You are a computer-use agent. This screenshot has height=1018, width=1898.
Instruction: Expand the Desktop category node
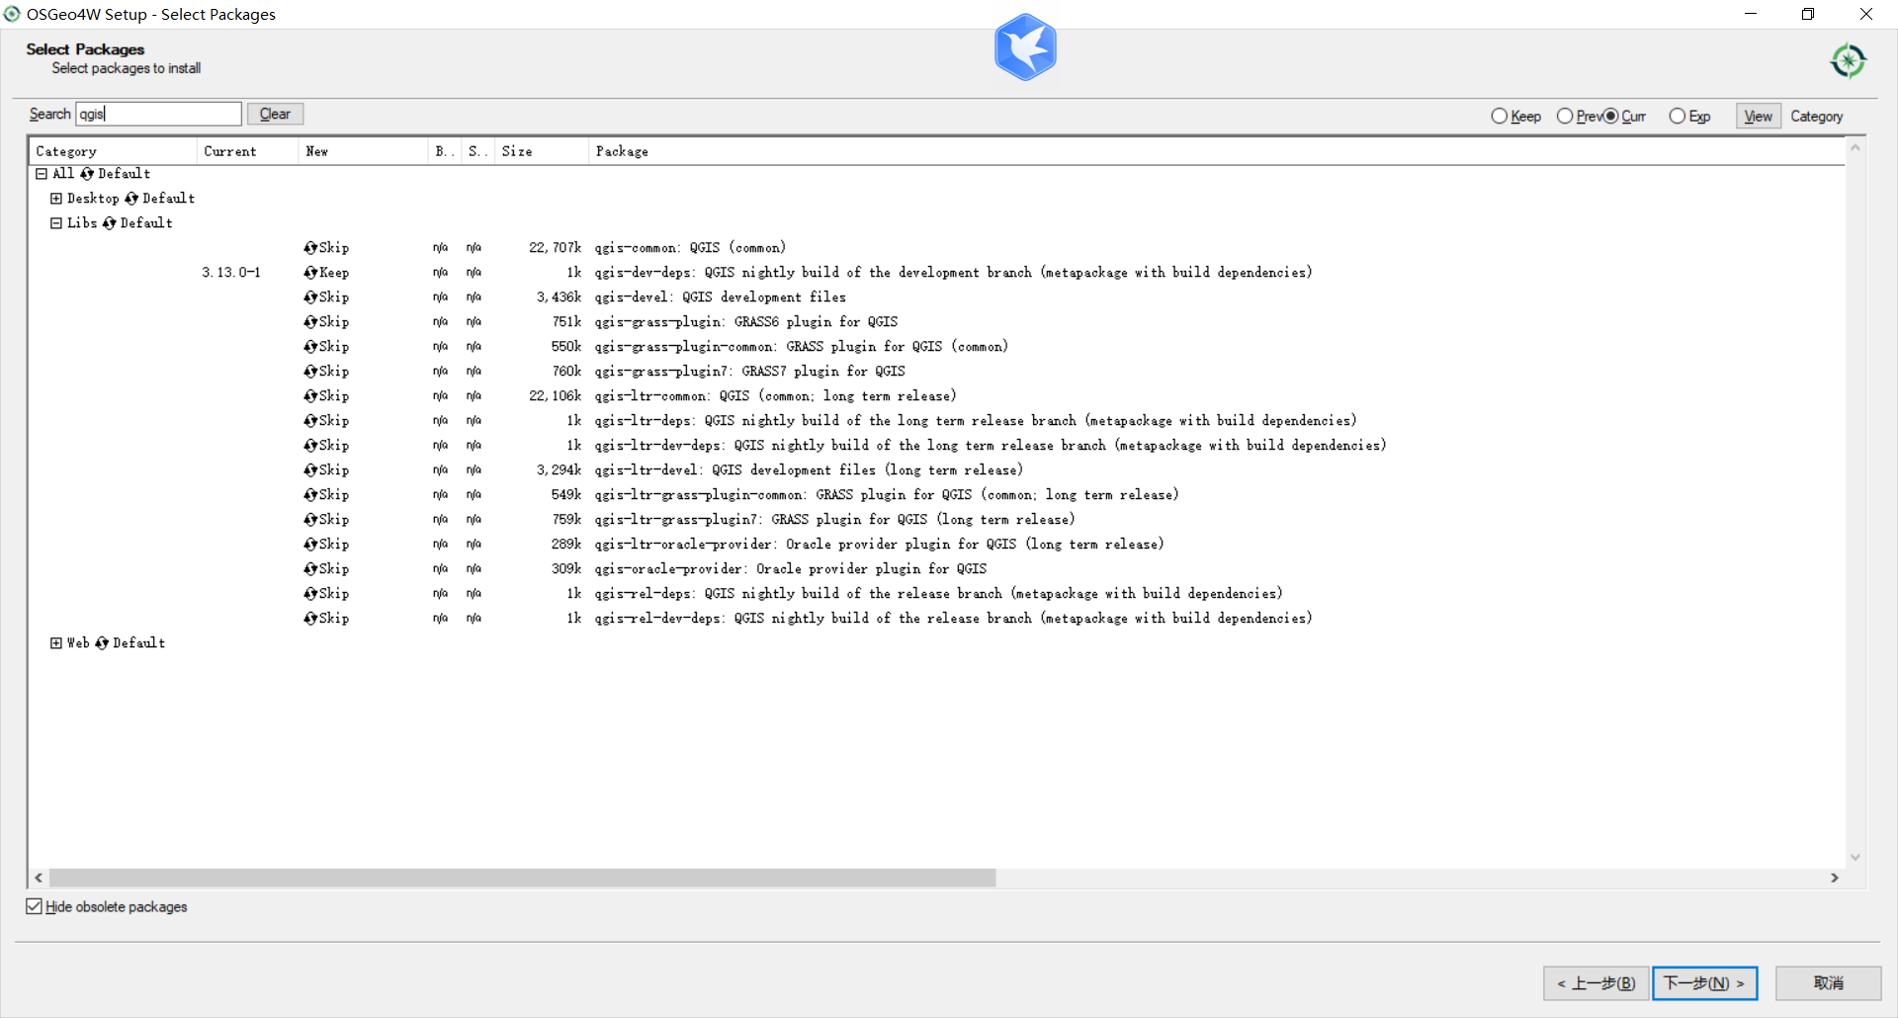(x=56, y=199)
